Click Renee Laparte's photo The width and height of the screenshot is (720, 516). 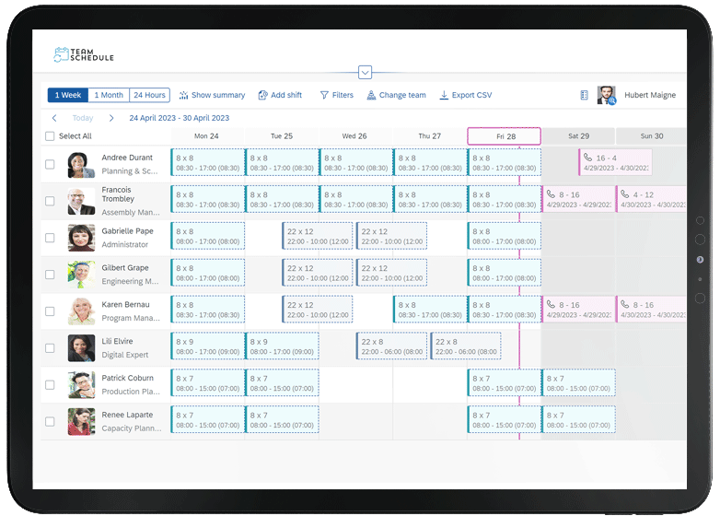click(81, 422)
